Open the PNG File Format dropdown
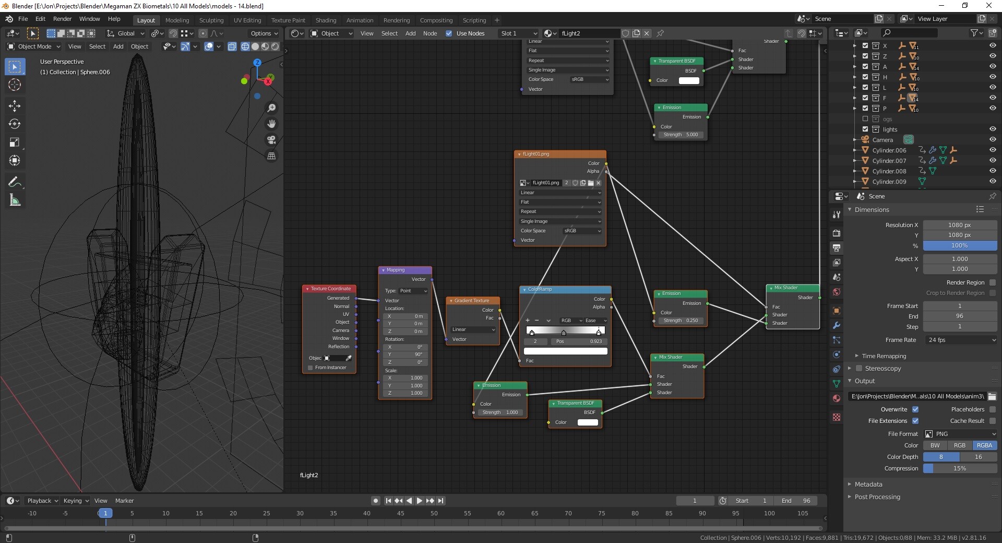1002x543 pixels. 960,434
